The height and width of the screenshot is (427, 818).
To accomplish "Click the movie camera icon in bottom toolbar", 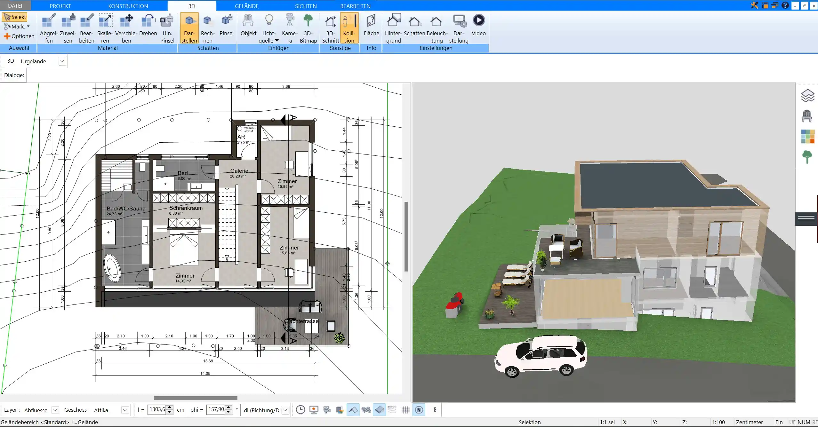I will coord(327,410).
